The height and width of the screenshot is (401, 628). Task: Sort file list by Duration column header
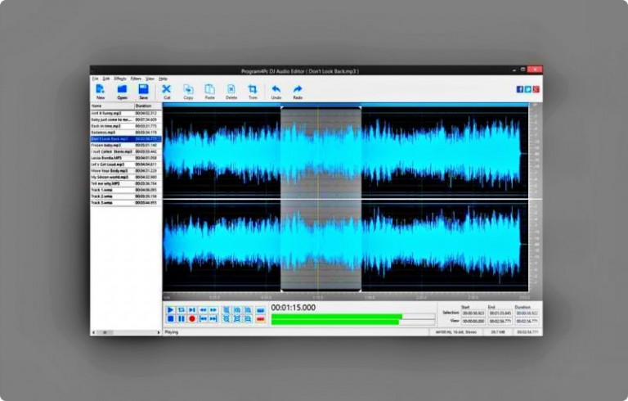(148, 106)
